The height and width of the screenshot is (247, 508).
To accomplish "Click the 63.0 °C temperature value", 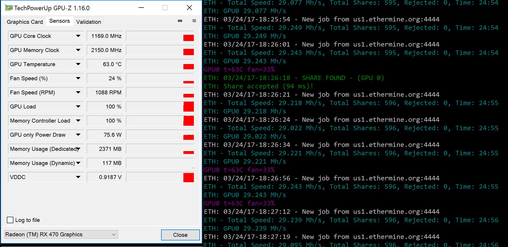I will (x=105, y=64).
